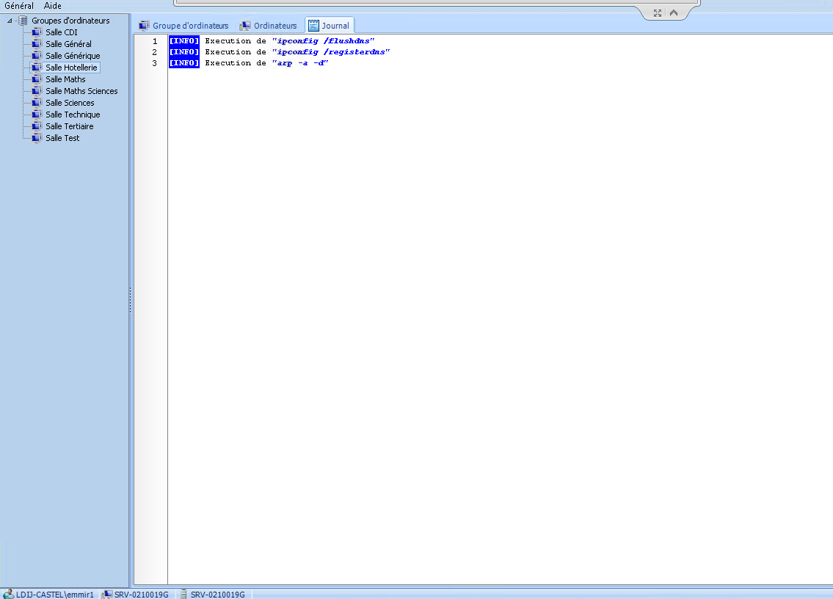This screenshot has height=599, width=833.
Task: Select the Salle Test group
Action: pos(62,138)
